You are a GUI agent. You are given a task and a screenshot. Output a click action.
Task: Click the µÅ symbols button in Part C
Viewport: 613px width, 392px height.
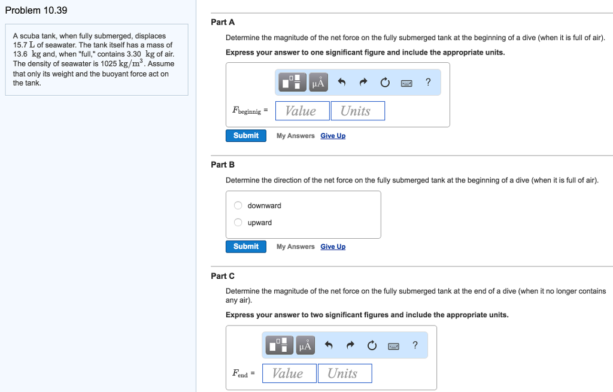pyautogui.click(x=305, y=345)
